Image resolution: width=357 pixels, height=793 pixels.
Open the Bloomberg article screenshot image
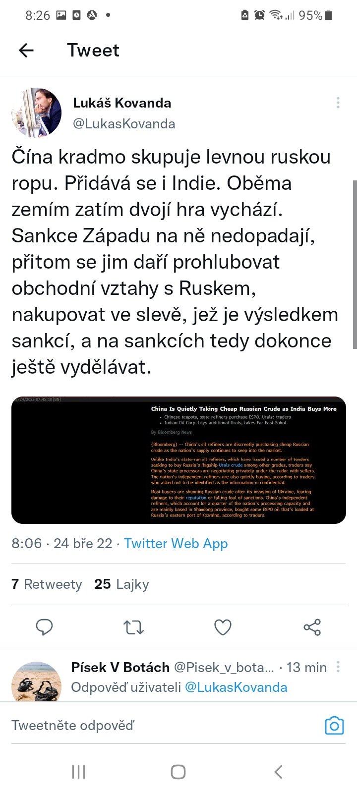click(178, 460)
